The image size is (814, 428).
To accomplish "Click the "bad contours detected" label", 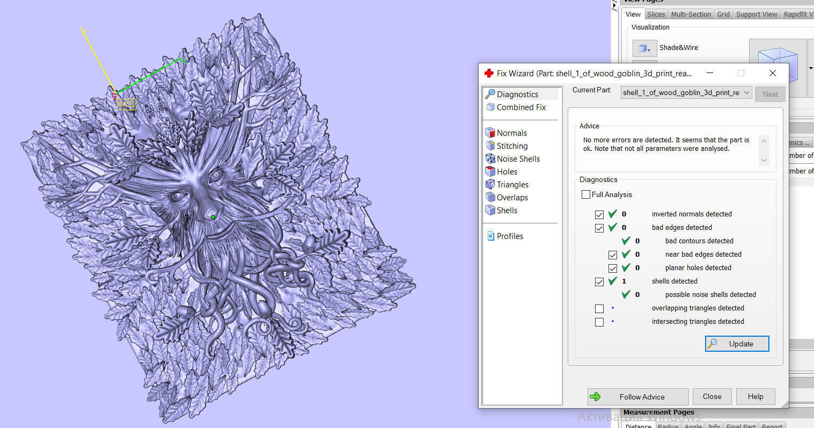I will click(x=699, y=241).
